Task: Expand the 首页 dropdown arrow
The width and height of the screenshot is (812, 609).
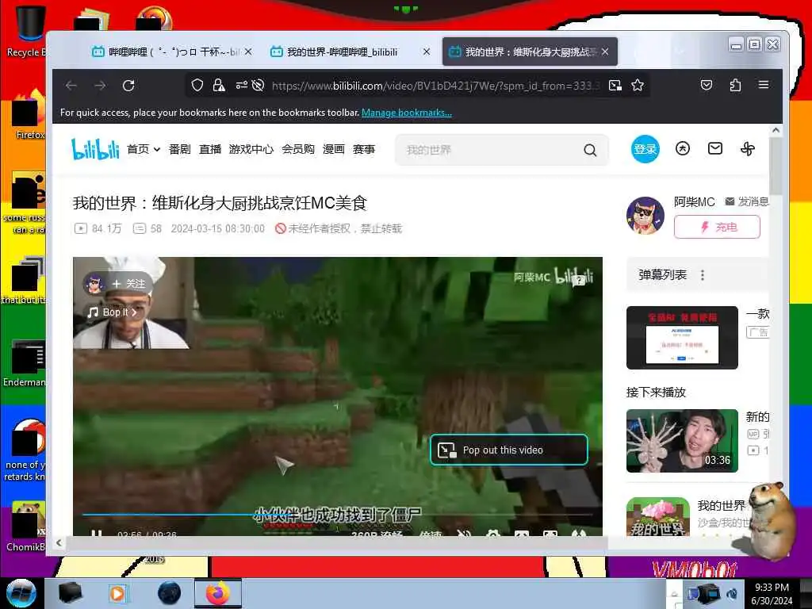Action: 157,150
